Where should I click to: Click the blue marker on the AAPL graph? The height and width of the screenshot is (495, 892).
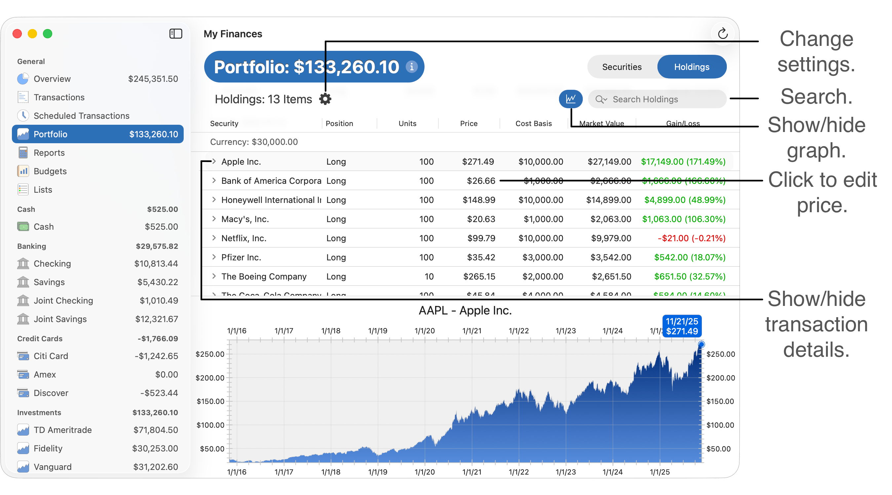tap(701, 344)
